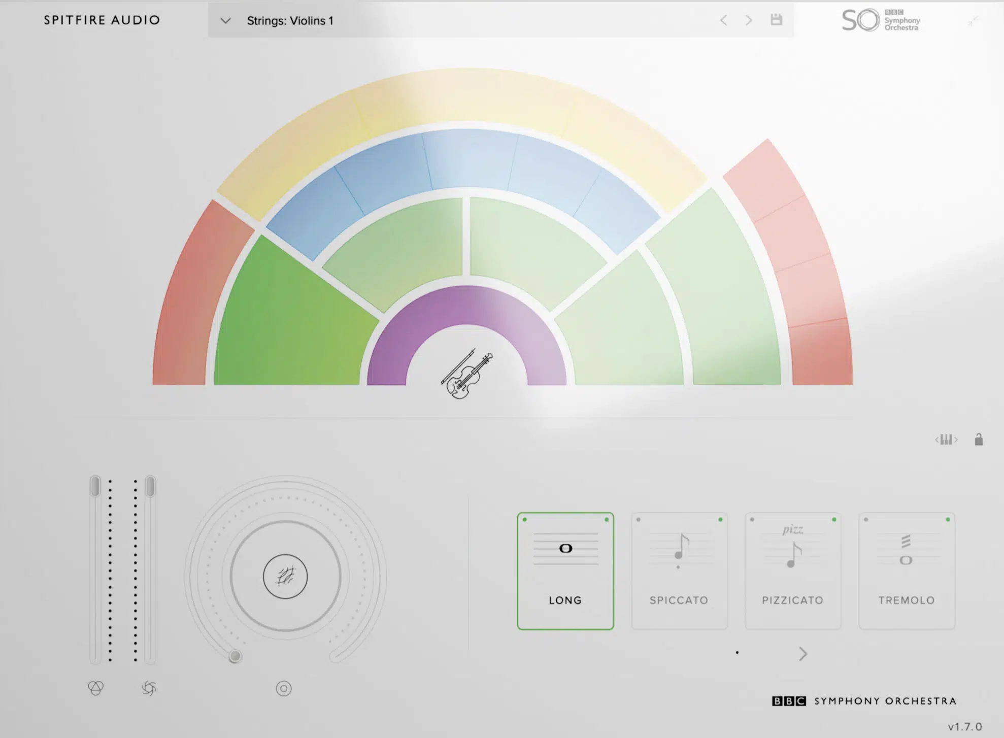Open the keyboard keyswitch icon
This screenshot has height=738, width=1004.
coord(946,440)
